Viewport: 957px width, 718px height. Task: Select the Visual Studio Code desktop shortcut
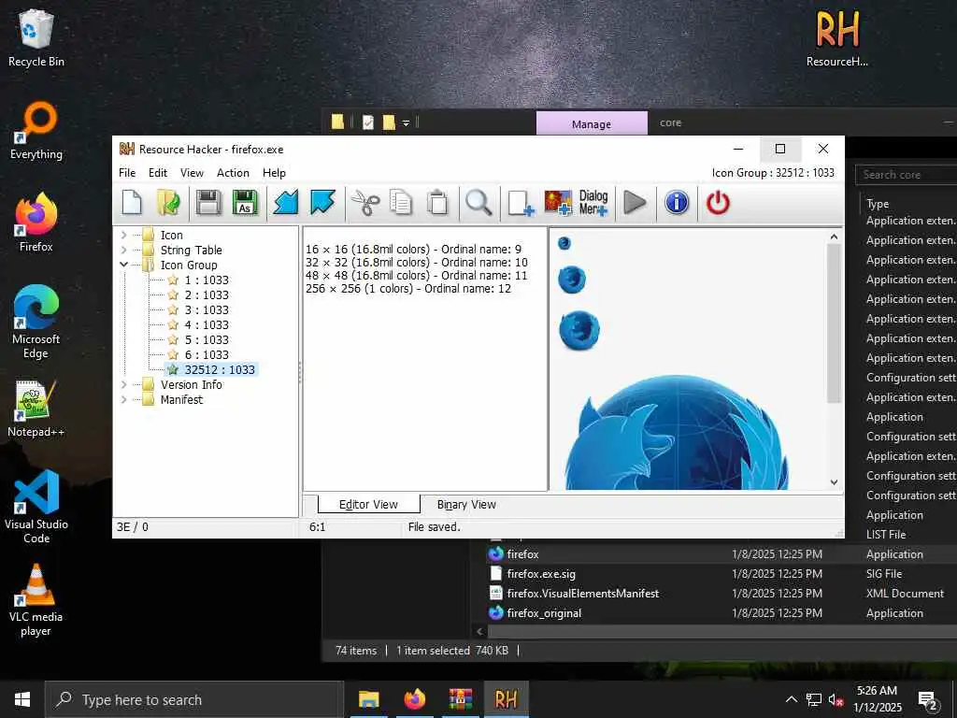point(36,507)
